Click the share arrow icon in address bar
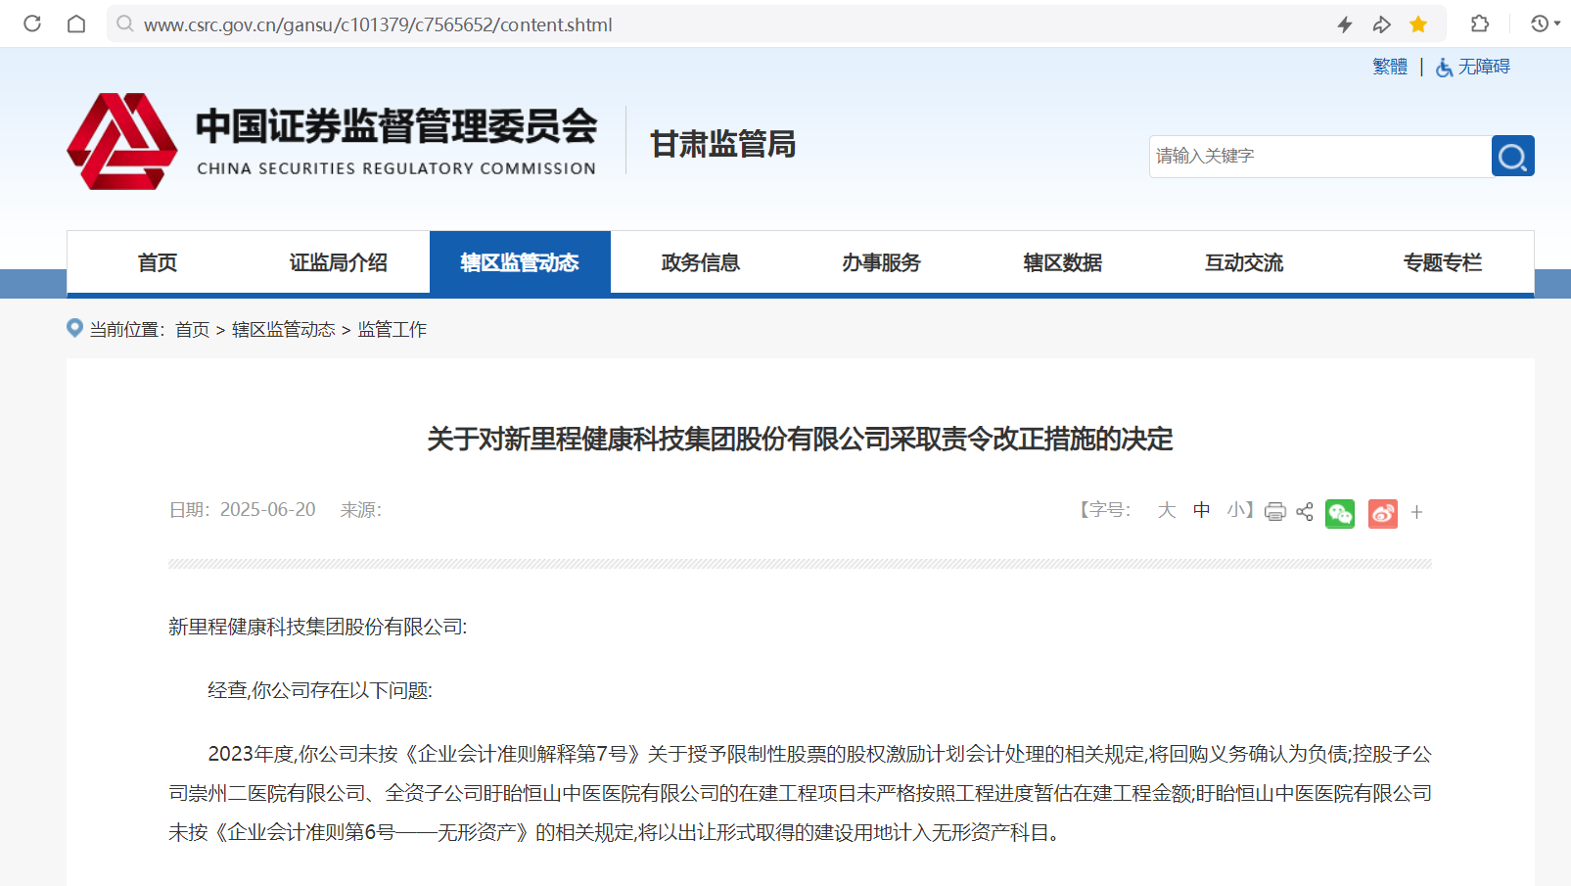The image size is (1571, 886). coord(1382,24)
